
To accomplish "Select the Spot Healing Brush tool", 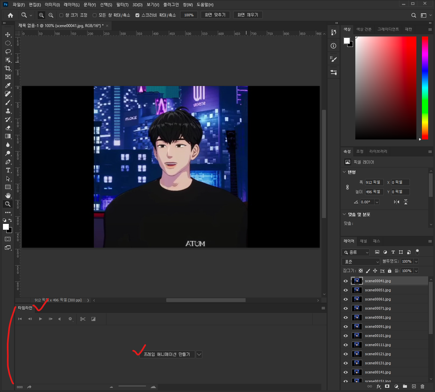I will coord(8,94).
